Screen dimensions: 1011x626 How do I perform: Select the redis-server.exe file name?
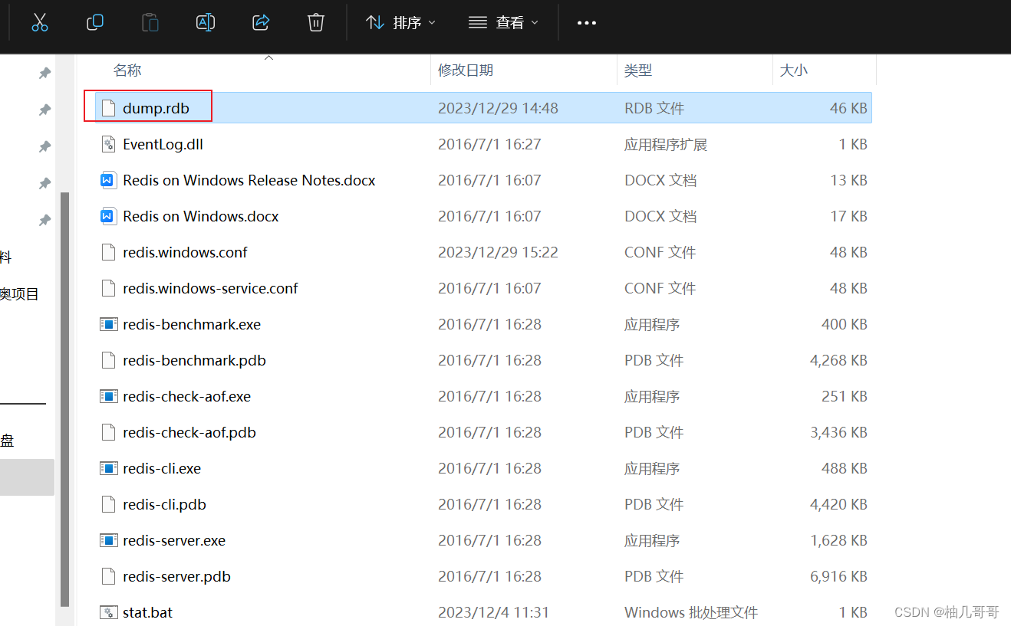pyautogui.click(x=174, y=540)
